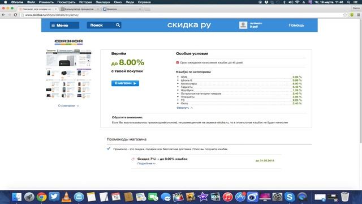This screenshot has height=204, width=362.
Task: Open iTunes from the dock
Action: 227,197
